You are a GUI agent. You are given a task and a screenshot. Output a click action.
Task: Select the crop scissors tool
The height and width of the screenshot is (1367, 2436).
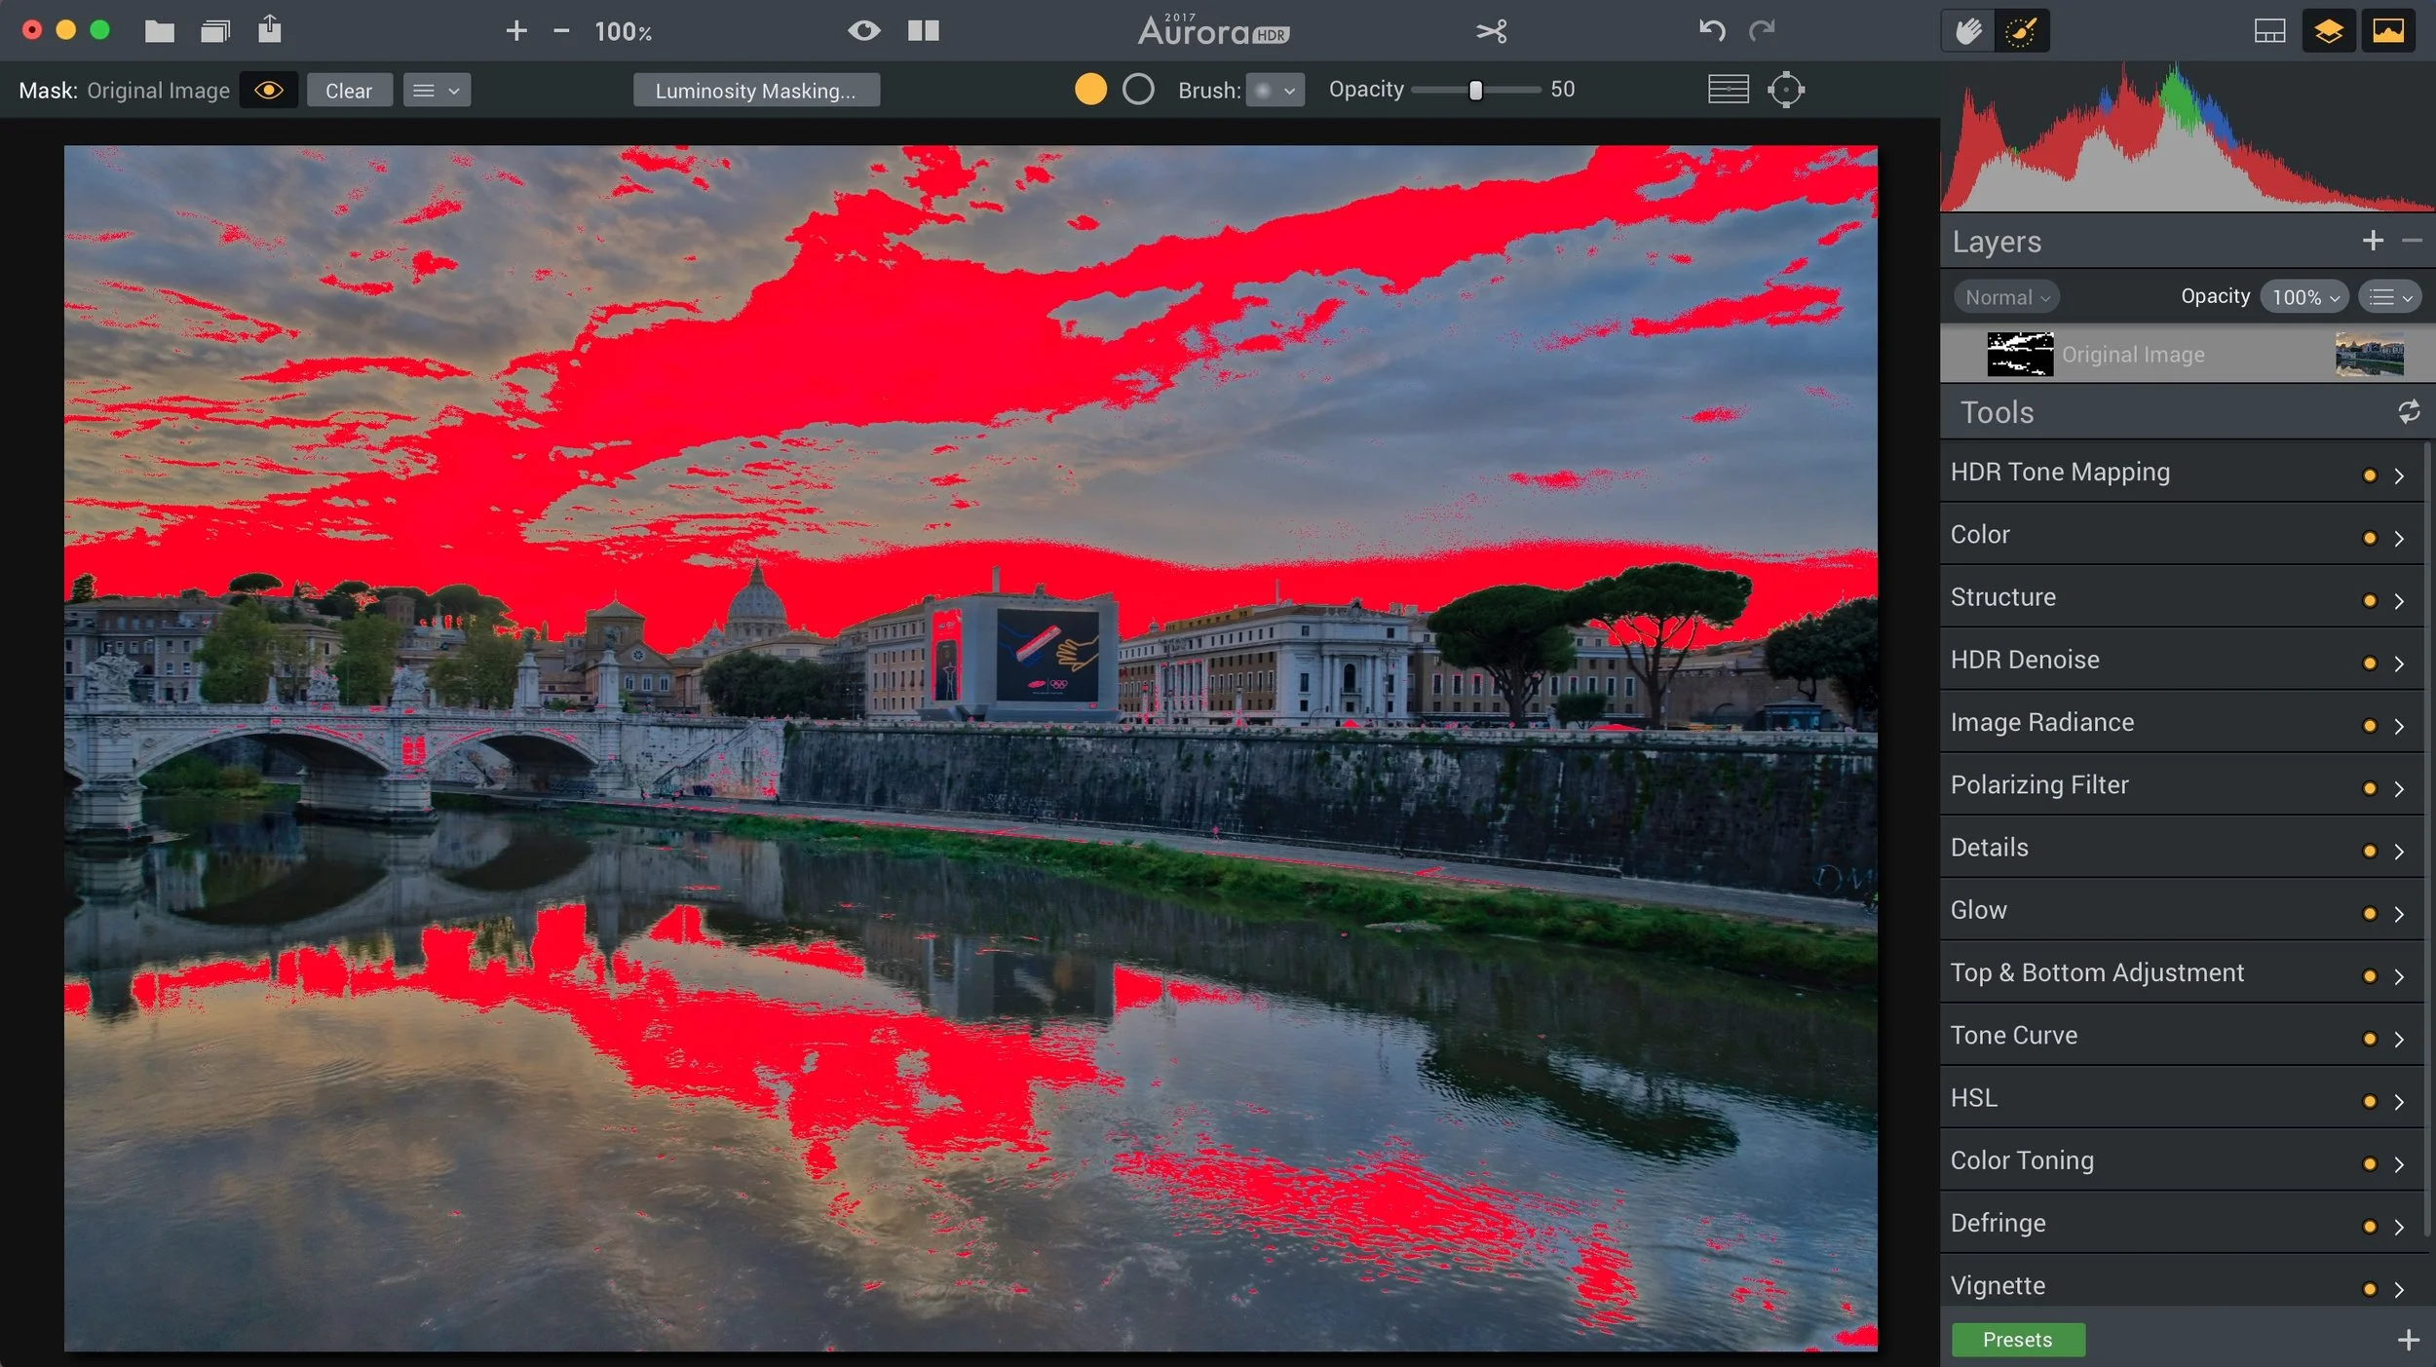tap(1491, 31)
